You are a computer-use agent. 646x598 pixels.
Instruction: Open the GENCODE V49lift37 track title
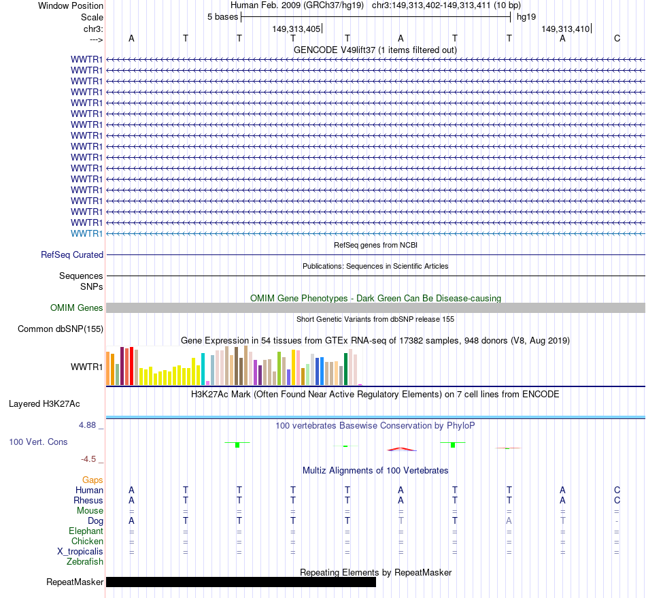click(x=375, y=50)
